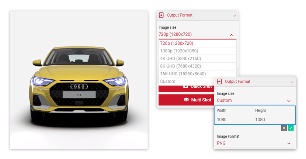Collapse the upper Output Format panel chevron
Image resolution: width=306 pixels, height=159 pixels.
pos(235,15)
